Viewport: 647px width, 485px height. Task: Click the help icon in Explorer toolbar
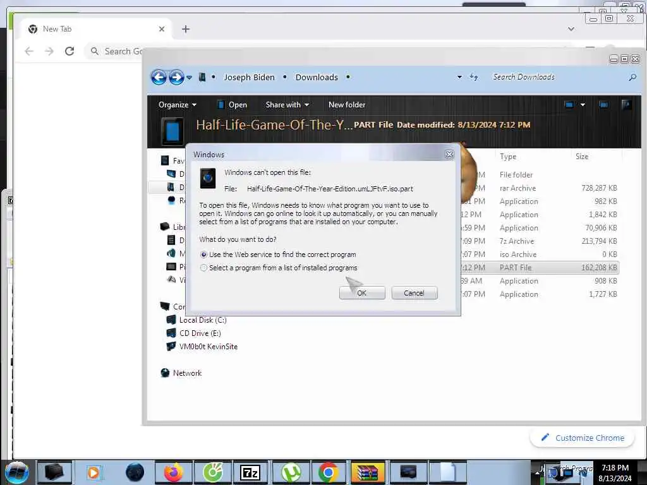pos(626,105)
